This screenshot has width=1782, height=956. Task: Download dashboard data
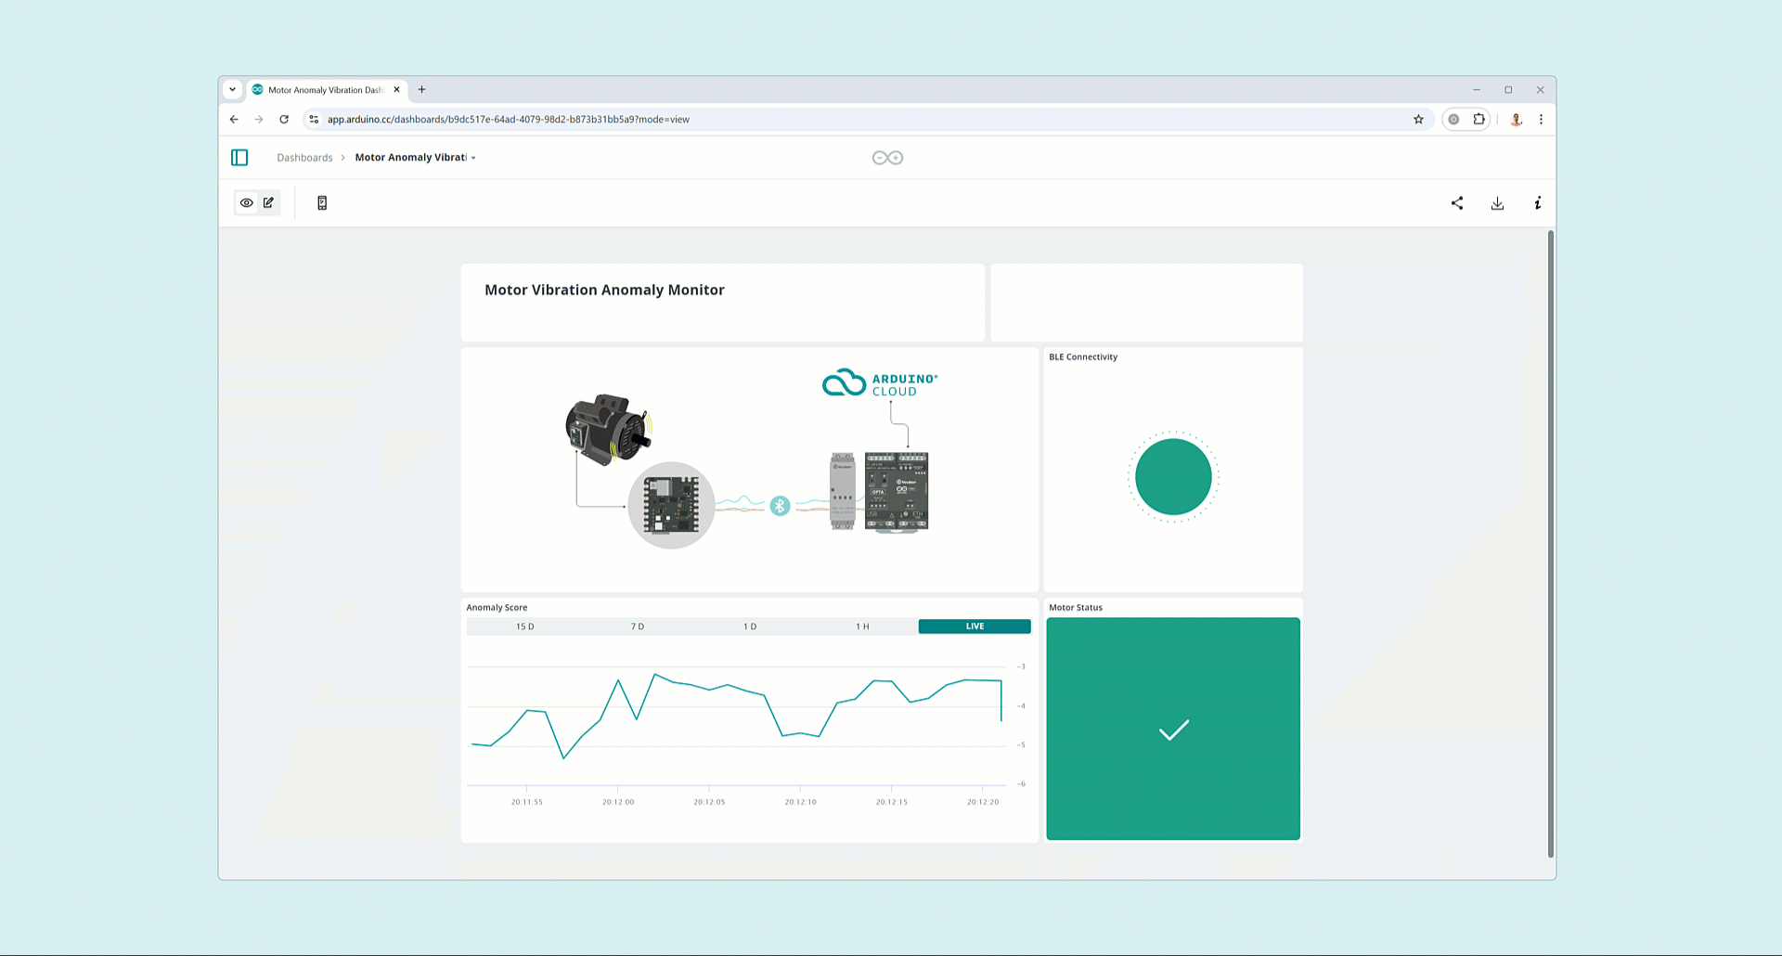pyautogui.click(x=1497, y=202)
